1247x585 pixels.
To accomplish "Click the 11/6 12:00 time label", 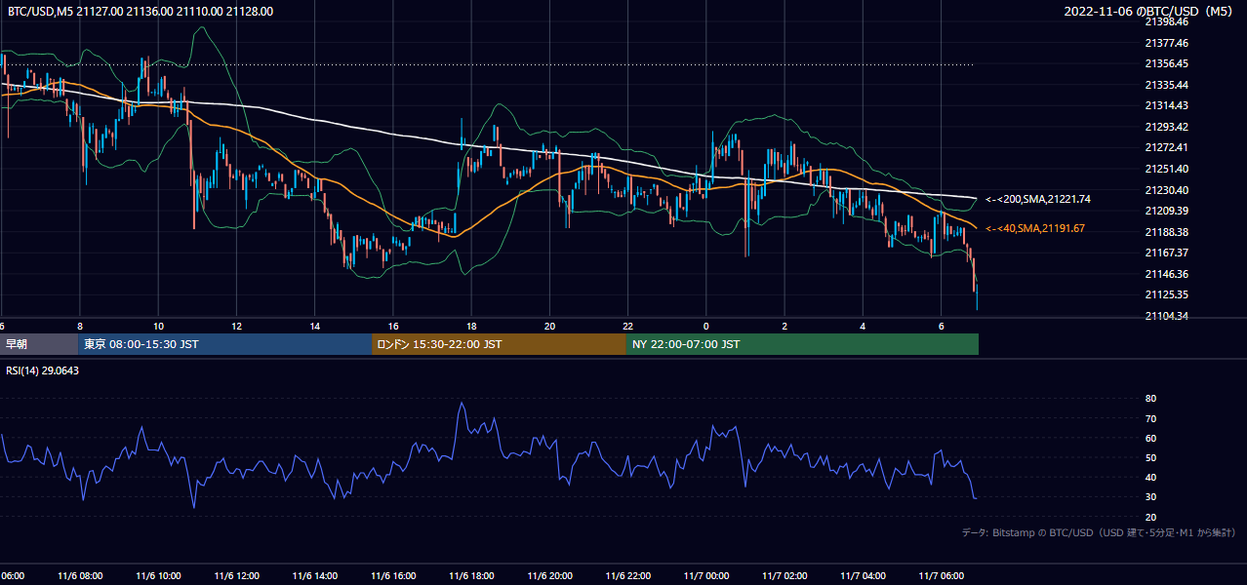I will tap(236, 575).
